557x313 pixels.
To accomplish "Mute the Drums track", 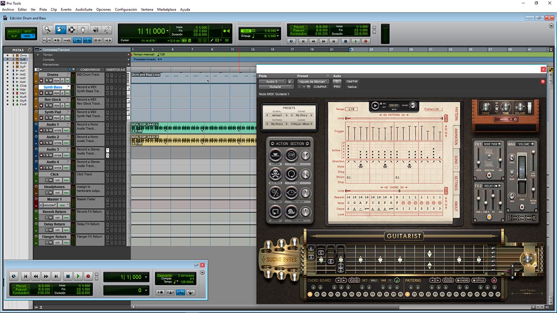I will tap(51, 80).
